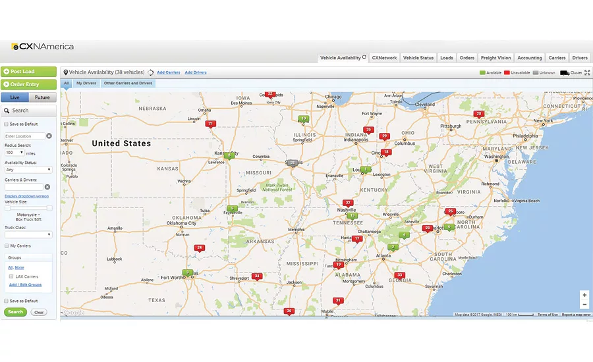Image resolution: width=593 pixels, height=362 pixels.
Task: Select red marker 23 near Charlotte
Action: pos(428,228)
